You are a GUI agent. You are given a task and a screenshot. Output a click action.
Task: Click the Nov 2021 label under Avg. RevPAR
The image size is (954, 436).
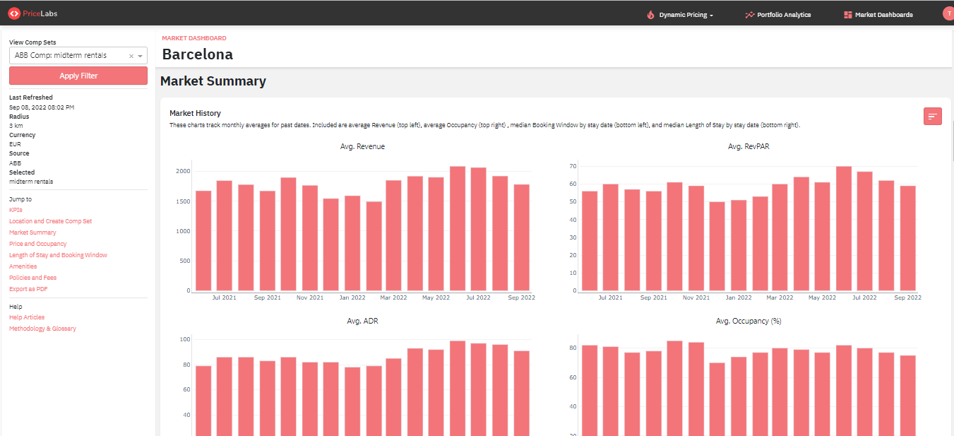click(696, 297)
